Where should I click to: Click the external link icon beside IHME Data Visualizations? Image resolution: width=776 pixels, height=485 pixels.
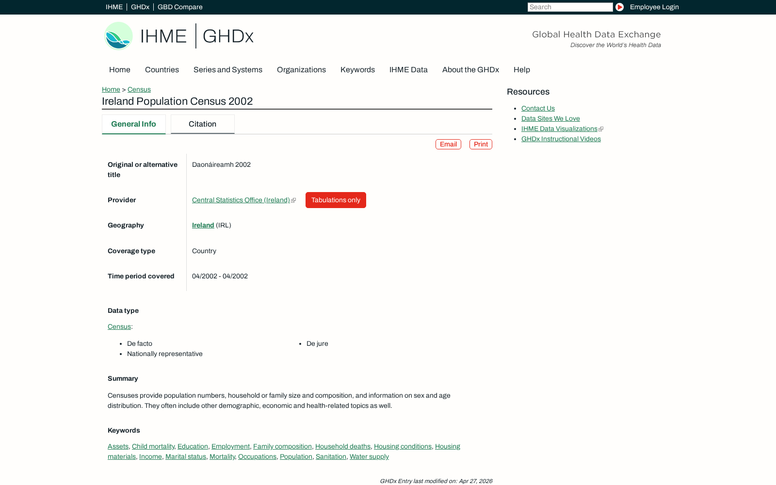[601, 129]
